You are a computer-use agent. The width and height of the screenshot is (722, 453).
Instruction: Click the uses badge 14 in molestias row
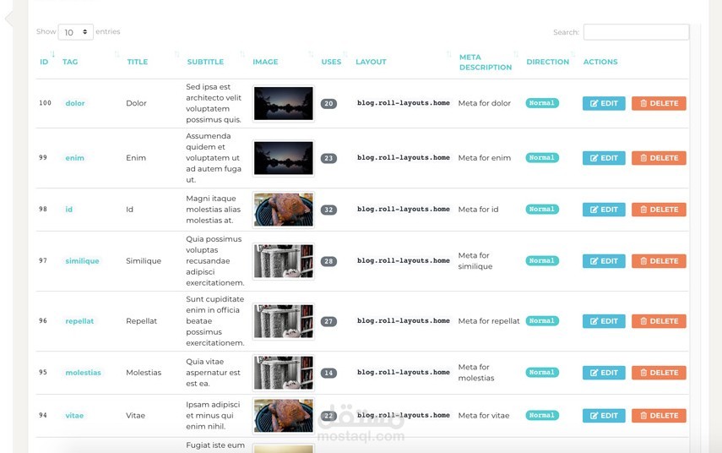coord(328,373)
